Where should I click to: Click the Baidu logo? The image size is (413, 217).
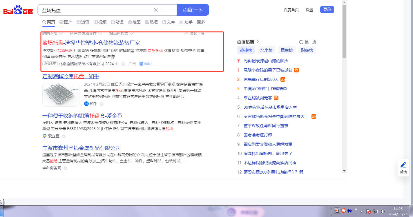pyautogui.click(x=18, y=10)
